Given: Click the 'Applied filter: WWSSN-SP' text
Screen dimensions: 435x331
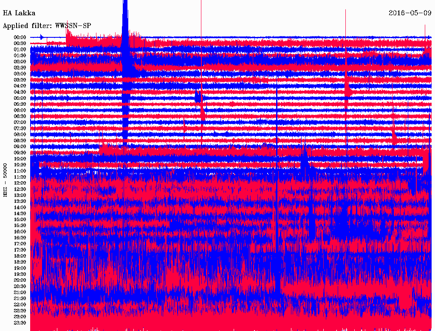Looking at the screenshot, I should click(47, 26).
